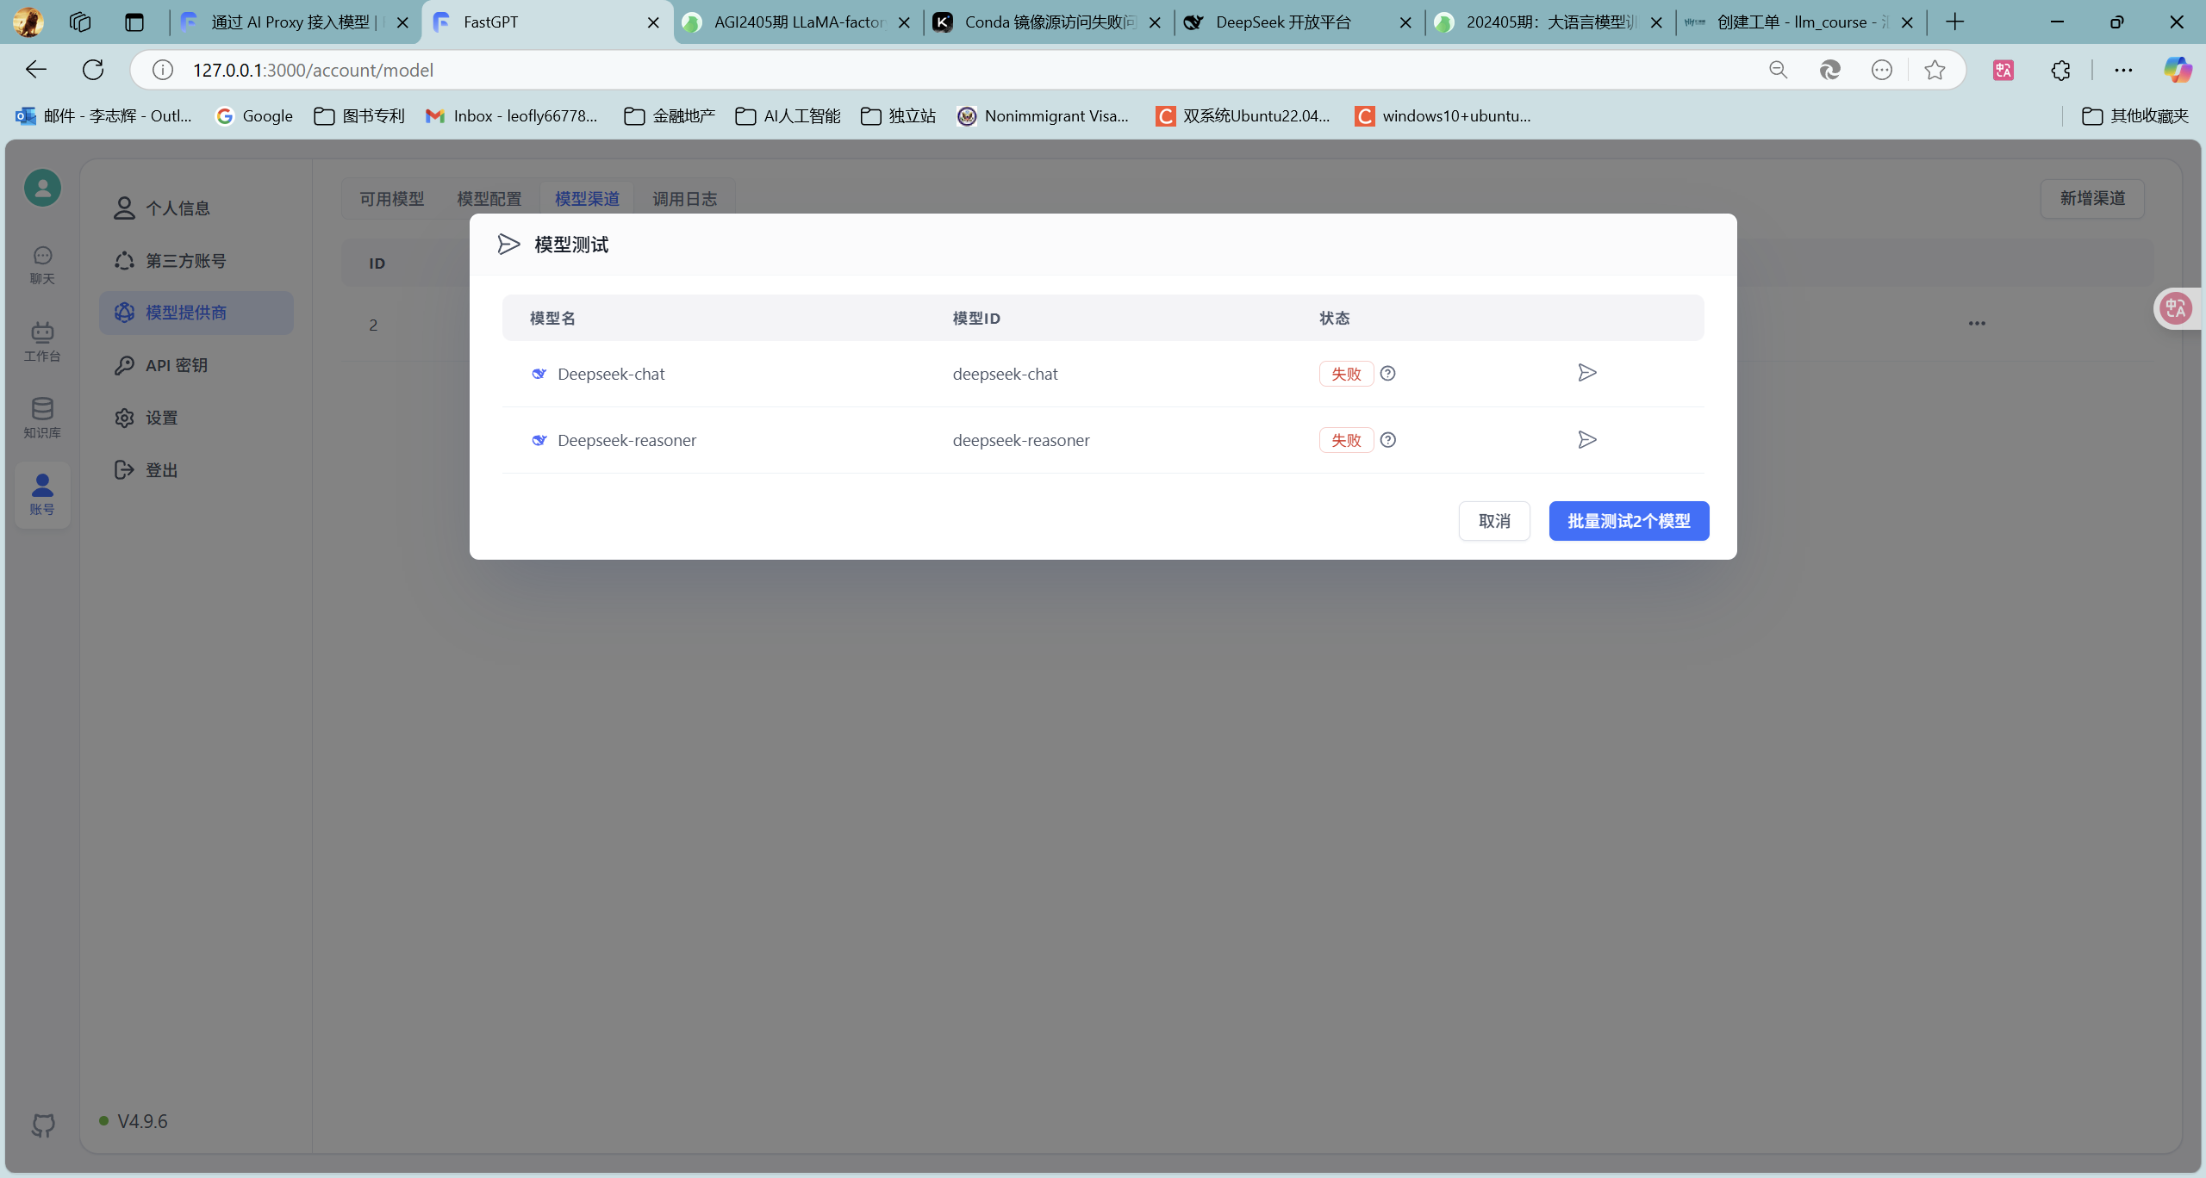Click the 新增渠道 button
This screenshot has height=1178, width=2206.
point(2092,199)
